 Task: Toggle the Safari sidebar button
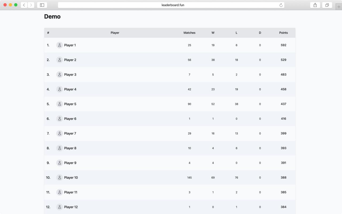[x=42, y=5]
